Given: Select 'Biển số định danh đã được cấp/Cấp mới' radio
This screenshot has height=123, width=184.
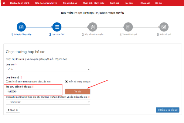Looking at the screenshot, I should [8, 82].
